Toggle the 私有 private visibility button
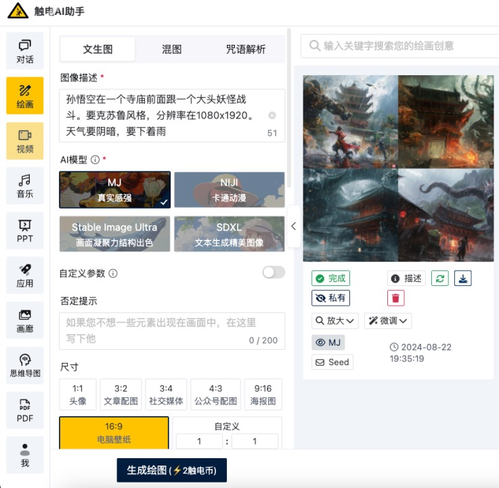The image size is (499, 488). click(330, 298)
